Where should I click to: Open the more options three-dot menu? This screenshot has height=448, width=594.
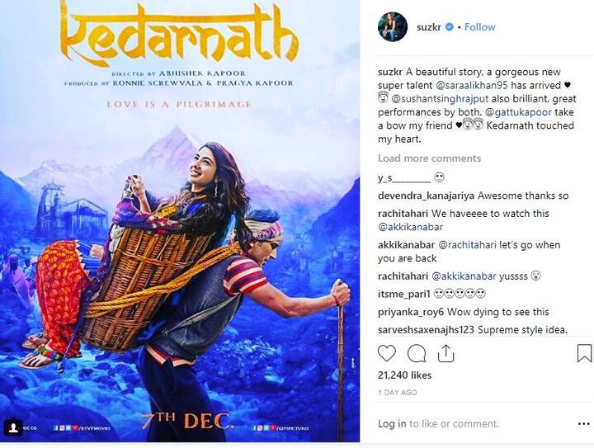point(584,424)
